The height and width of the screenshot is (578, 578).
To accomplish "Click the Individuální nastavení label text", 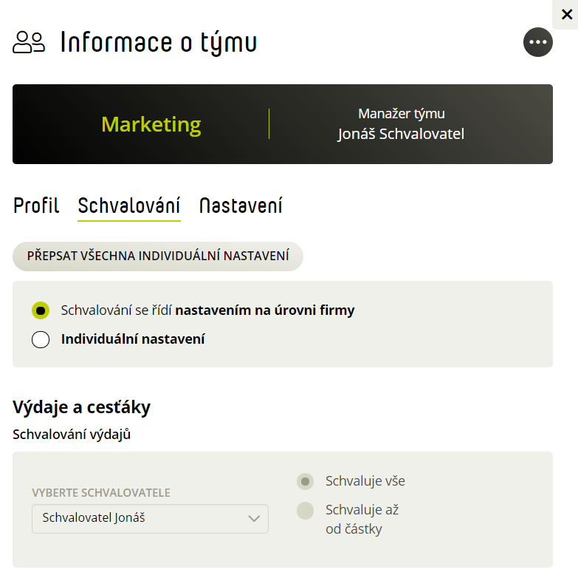I will pyautogui.click(x=133, y=339).
